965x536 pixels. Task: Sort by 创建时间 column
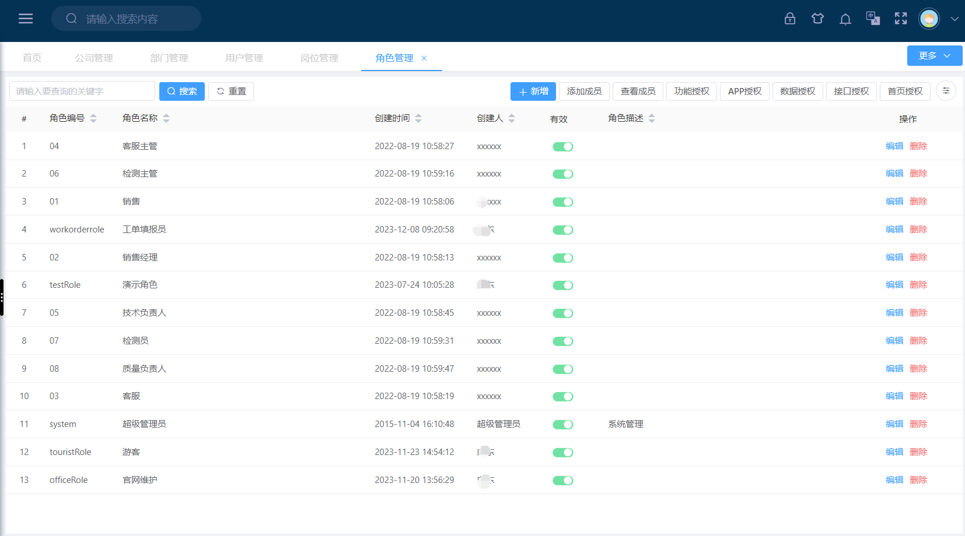418,118
